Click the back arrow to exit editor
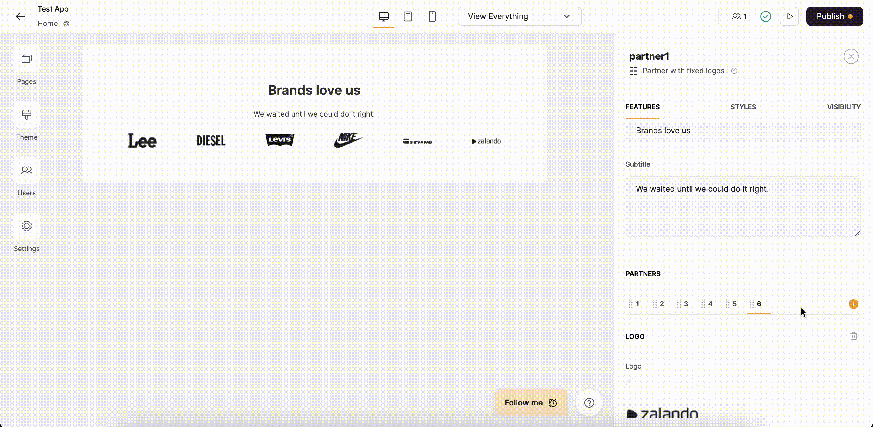Image resolution: width=873 pixels, height=427 pixels. [x=20, y=16]
